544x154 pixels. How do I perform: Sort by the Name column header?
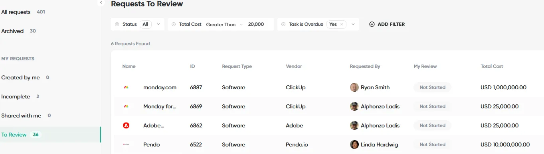pos(129,66)
